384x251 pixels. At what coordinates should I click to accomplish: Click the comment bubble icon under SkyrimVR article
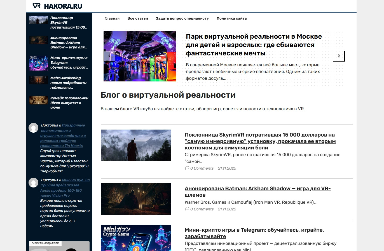tap(187, 168)
